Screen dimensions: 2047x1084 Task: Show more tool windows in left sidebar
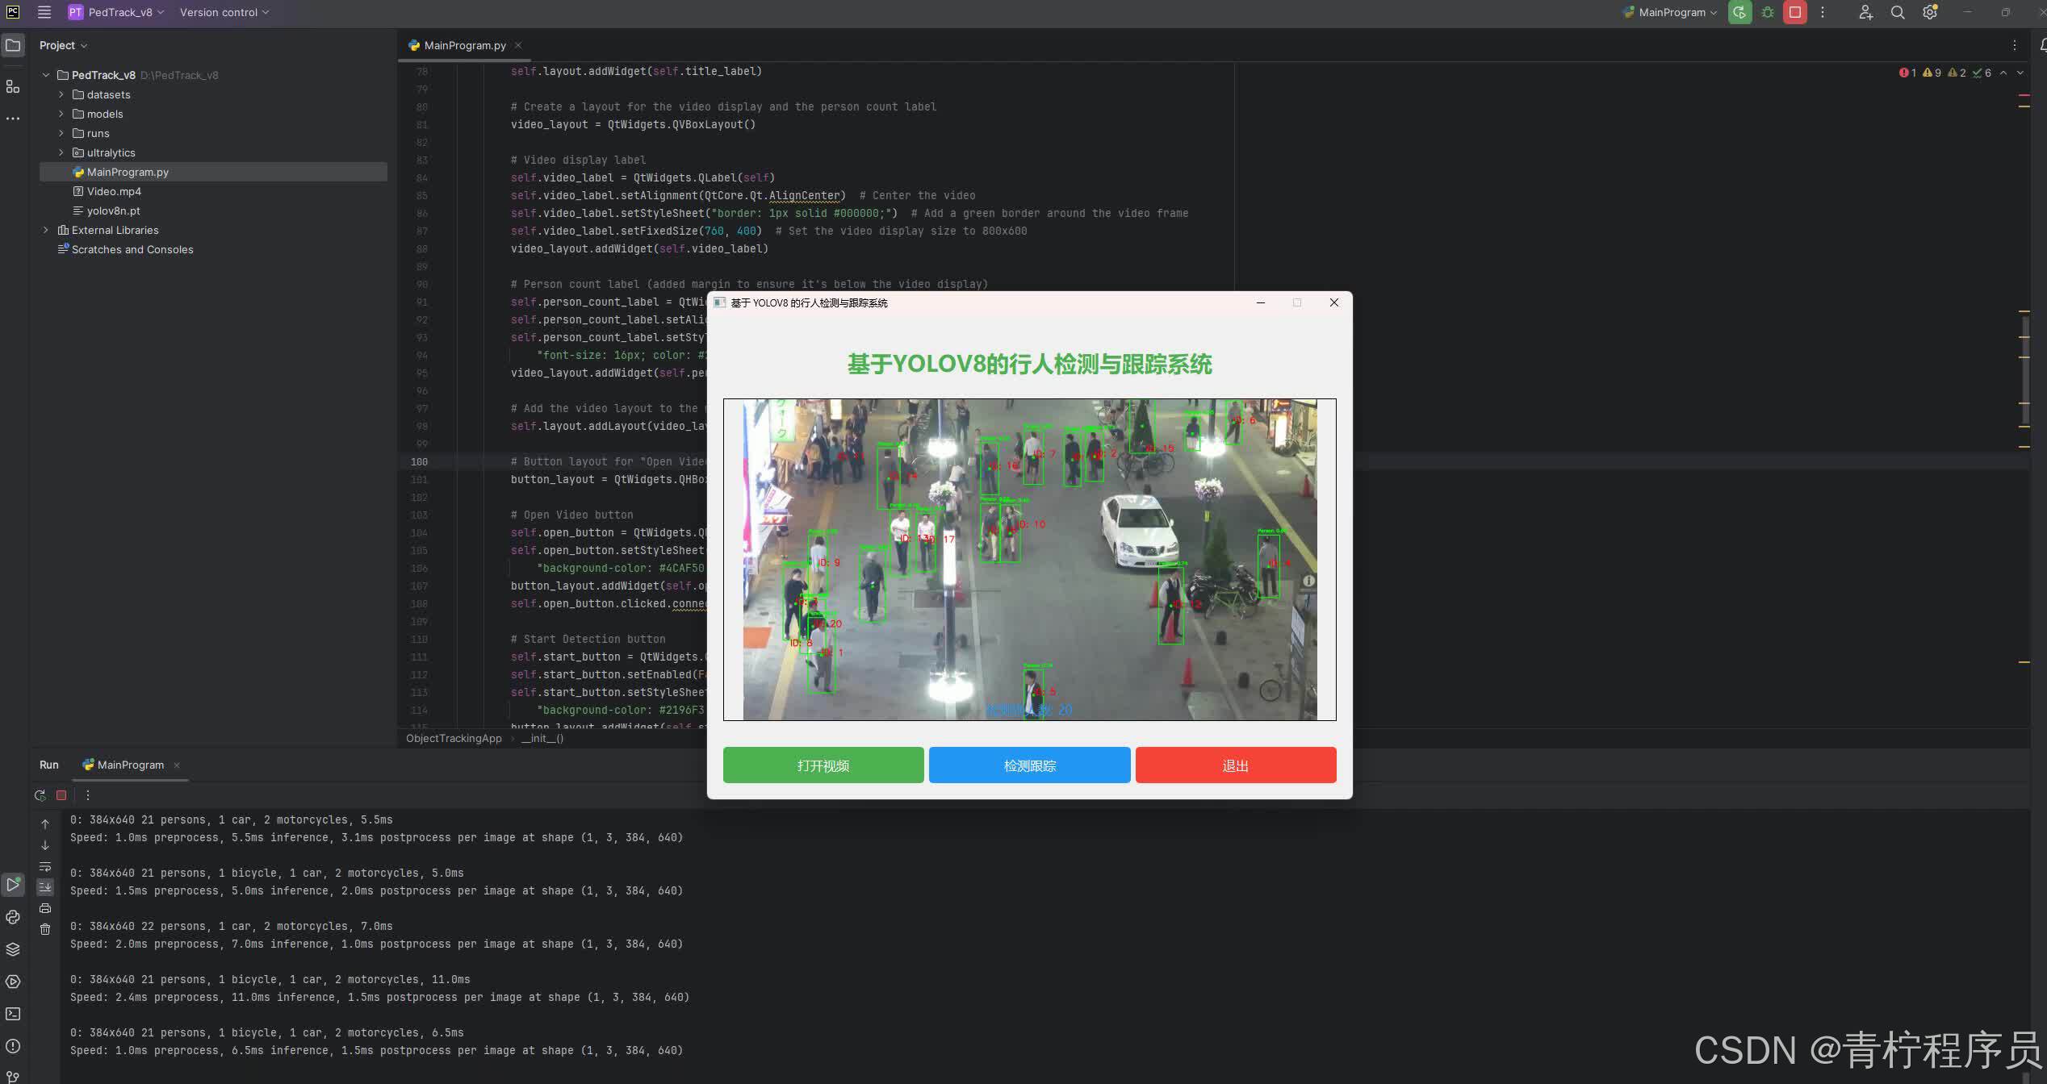(x=13, y=119)
